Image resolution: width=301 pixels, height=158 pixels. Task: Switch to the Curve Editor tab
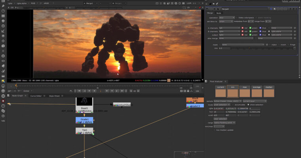(x=36, y=96)
